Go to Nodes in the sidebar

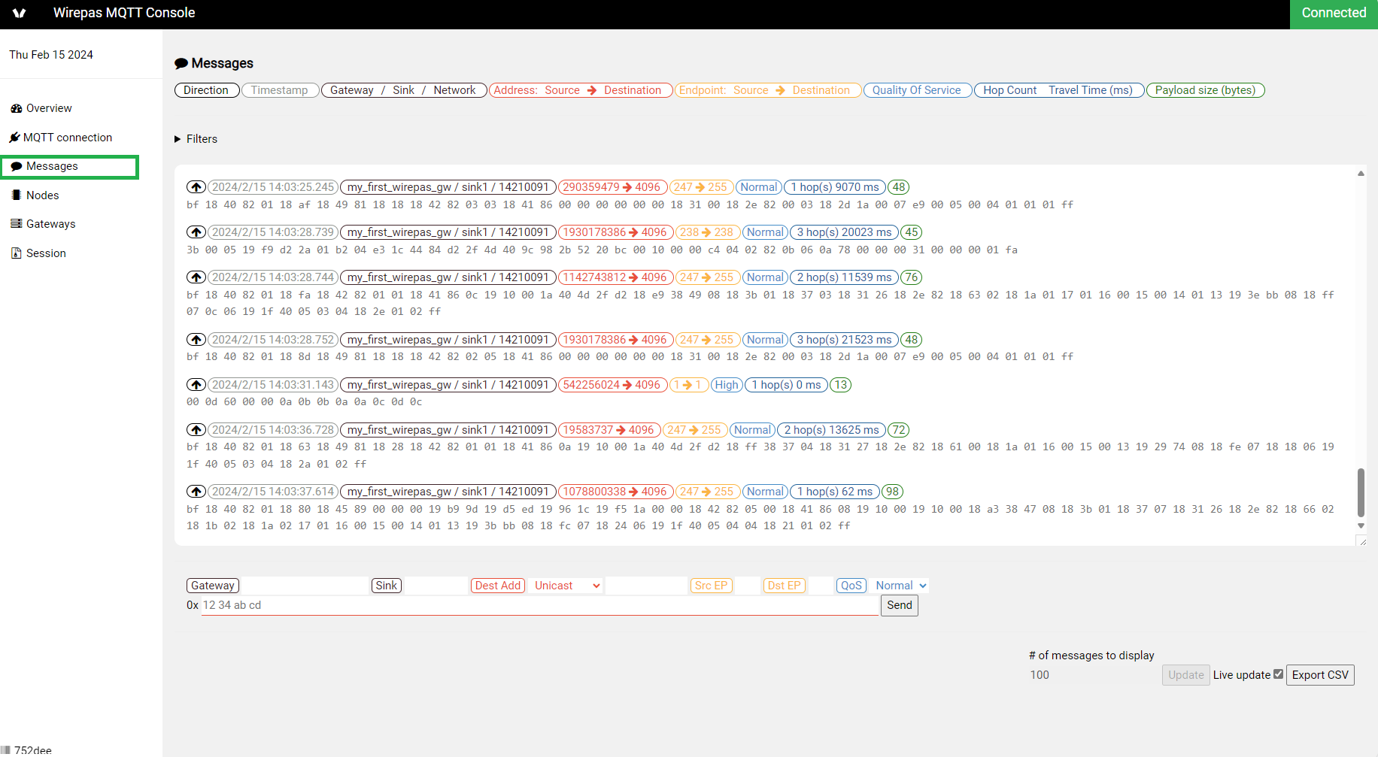point(35,195)
